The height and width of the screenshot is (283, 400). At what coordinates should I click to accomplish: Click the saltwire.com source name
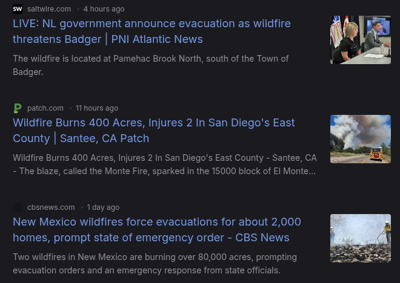coord(49,9)
